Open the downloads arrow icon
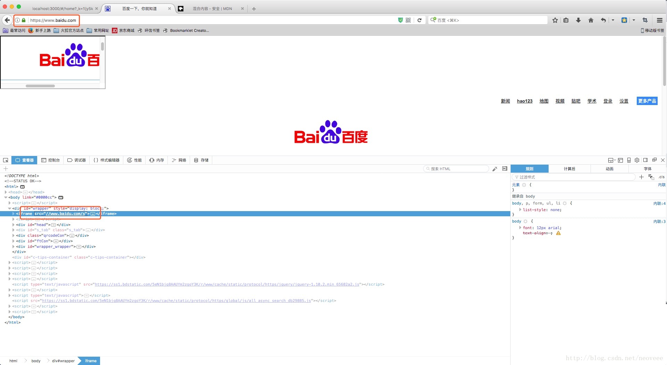The width and height of the screenshot is (667, 365). (578, 20)
